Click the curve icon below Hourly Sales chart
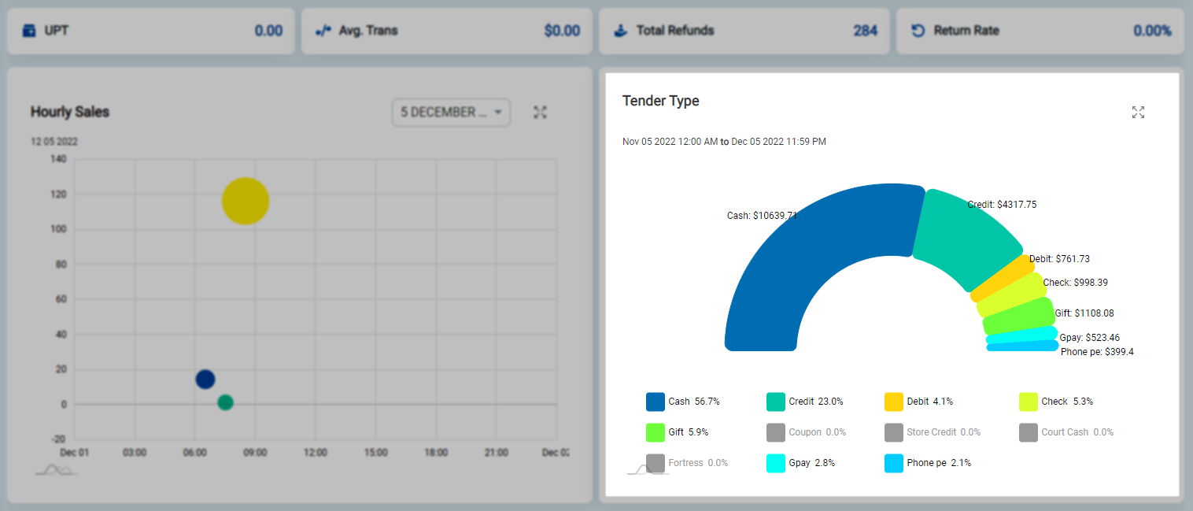The width and height of the screenshot is (1193, 511). [x=56, y=470]
